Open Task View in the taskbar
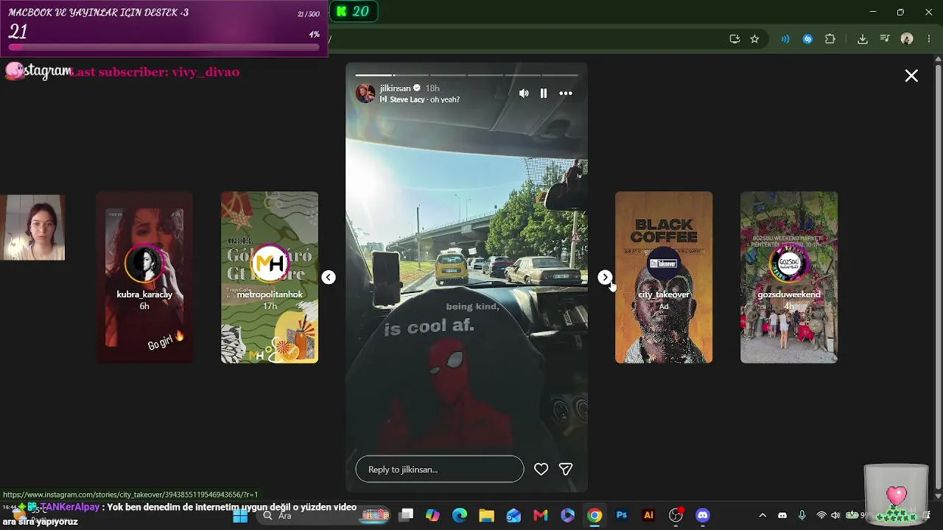 pyautogui.click(x=406, y=515)
